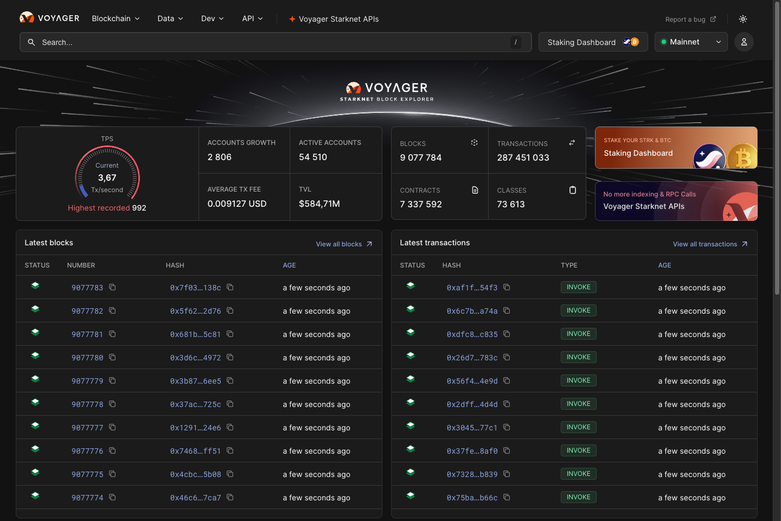The height and width of the screenshot is (521, 781).
Task: Click the Classes card clipboard icon
Action: pos(573,190)
